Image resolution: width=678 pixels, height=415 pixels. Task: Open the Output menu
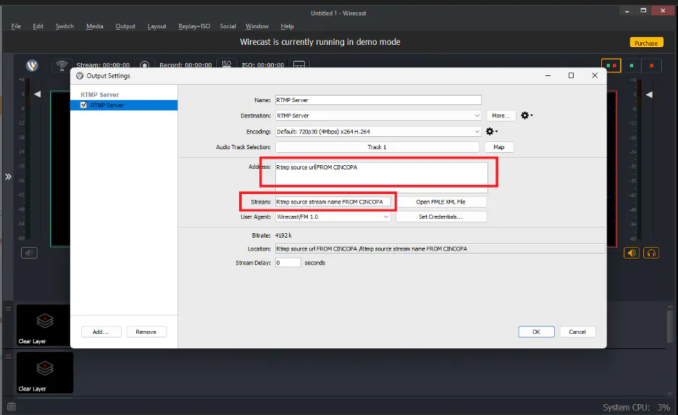click(x=125, y=26)
